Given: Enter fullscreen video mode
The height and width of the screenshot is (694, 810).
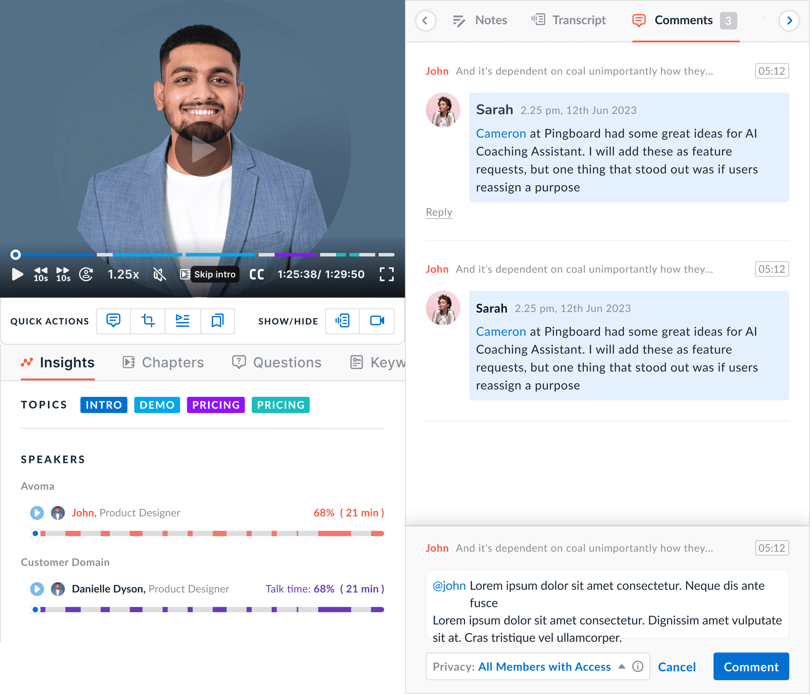Looking at the screenshot, I should [x=386, y=274].
